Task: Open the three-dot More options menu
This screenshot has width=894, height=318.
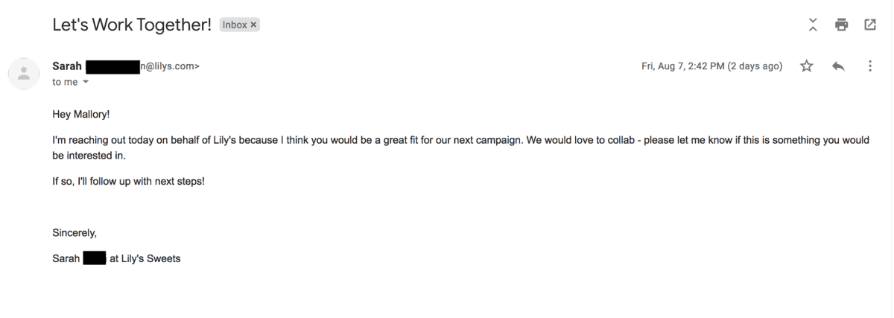Action: pyautogui.click(x=870, y=66)
